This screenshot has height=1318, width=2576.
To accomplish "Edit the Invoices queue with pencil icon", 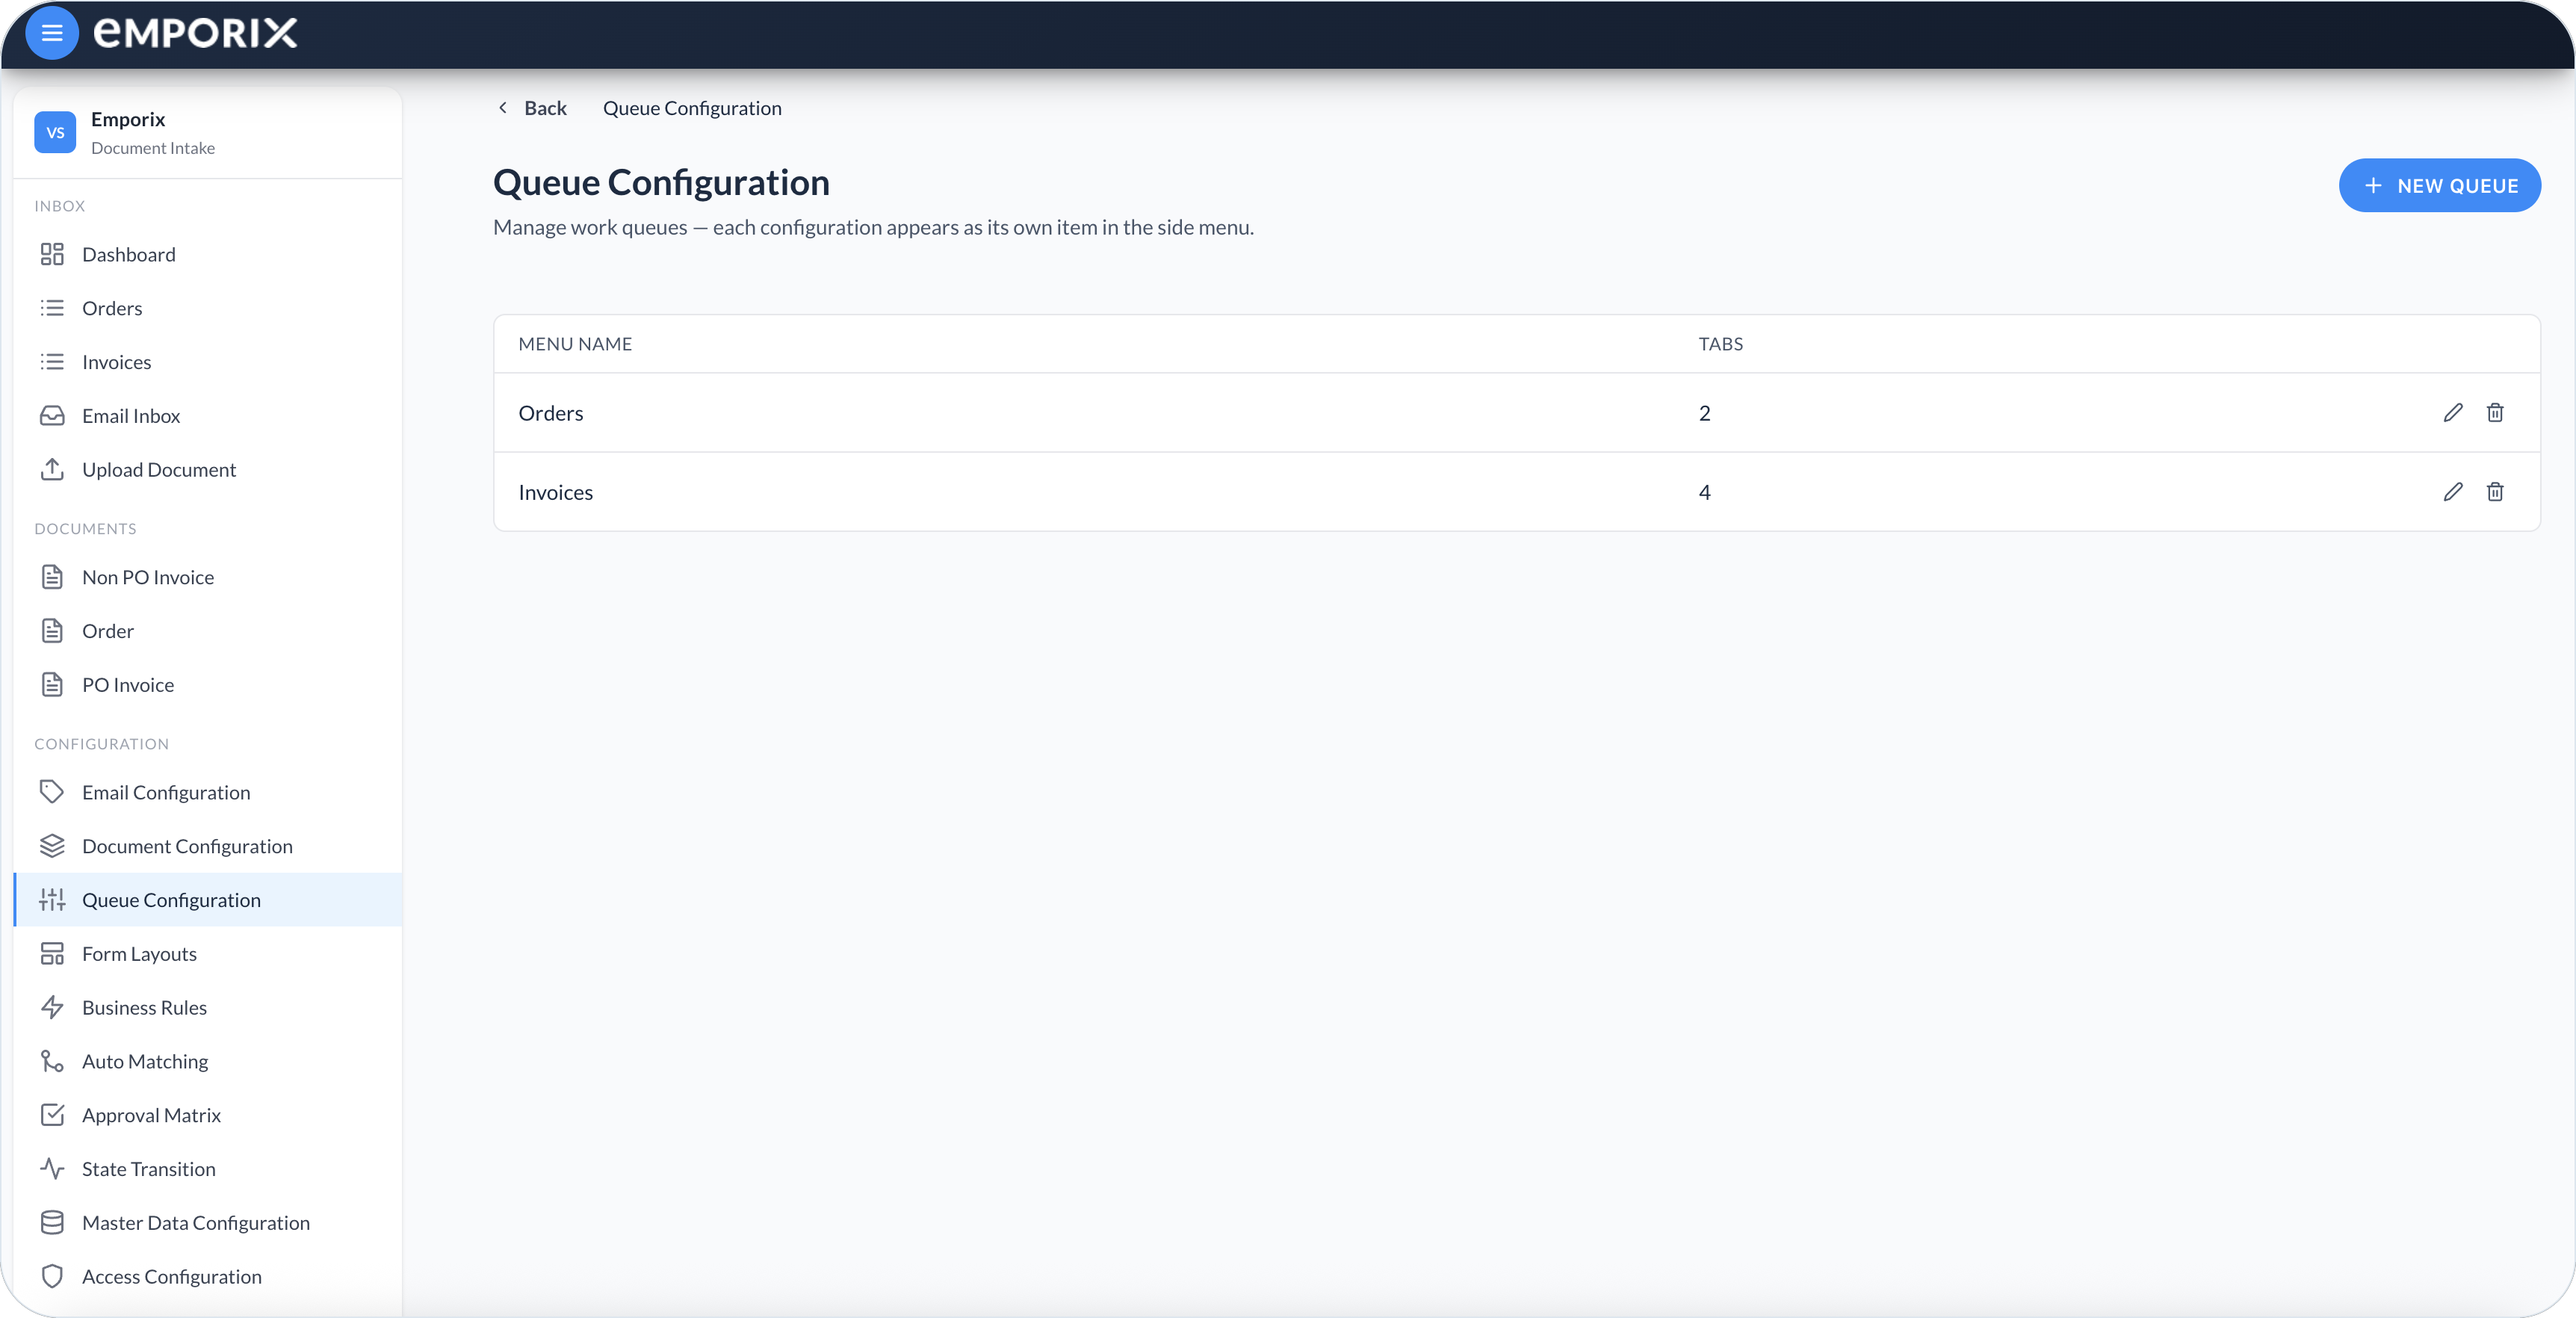I will pyautogui.click(x=2452, y=491).
